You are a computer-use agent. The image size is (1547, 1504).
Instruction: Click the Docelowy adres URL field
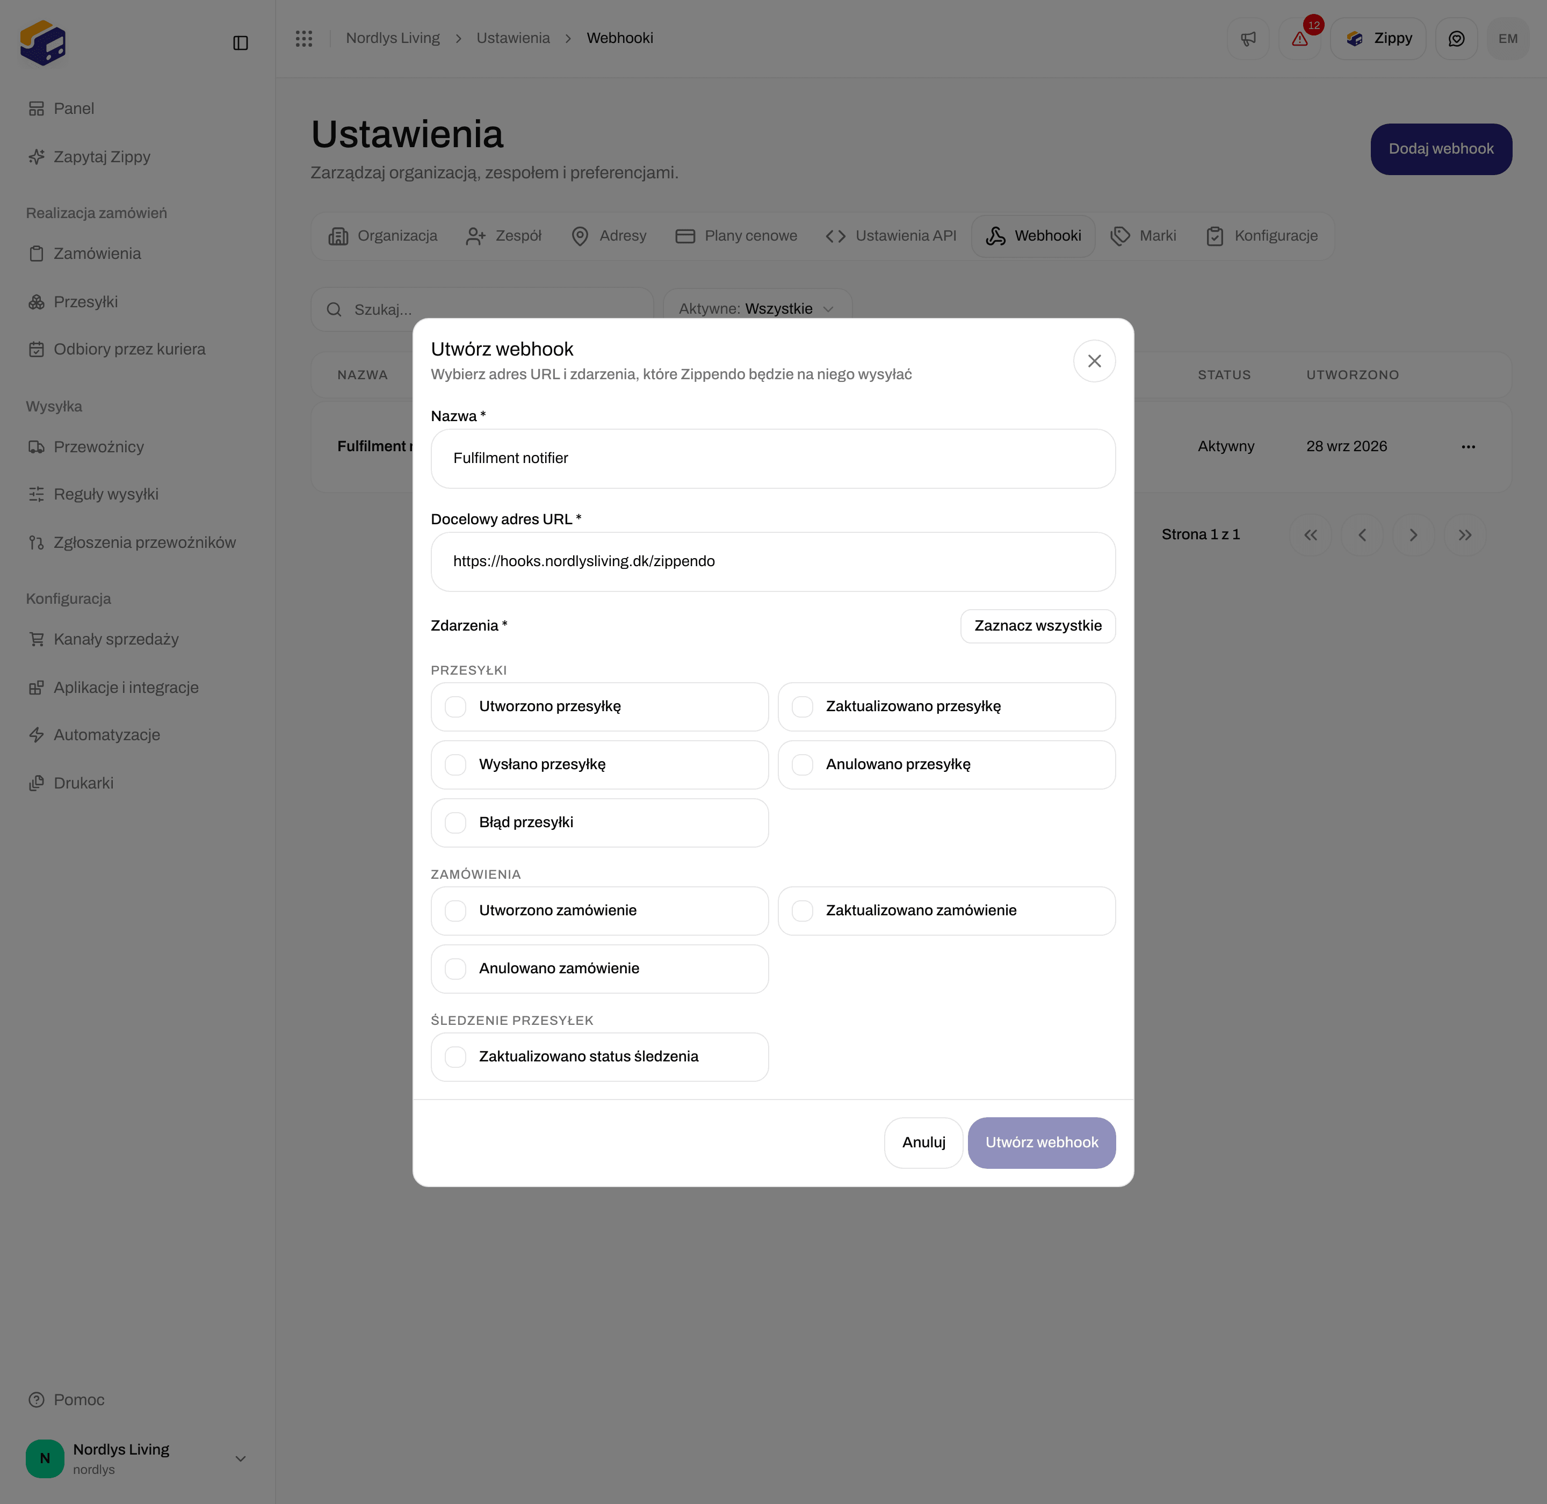pos(773,562)
